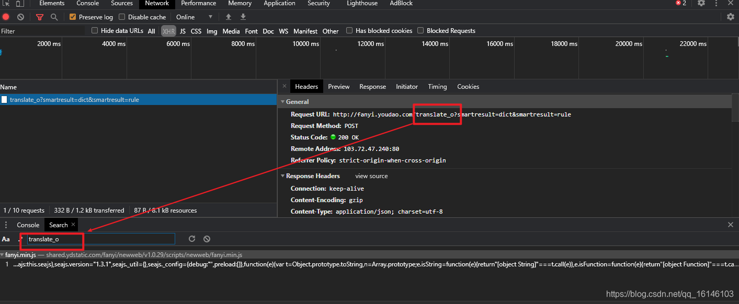Open network search magnifier icon
The image size is (739, 304).
pos(54,17)
